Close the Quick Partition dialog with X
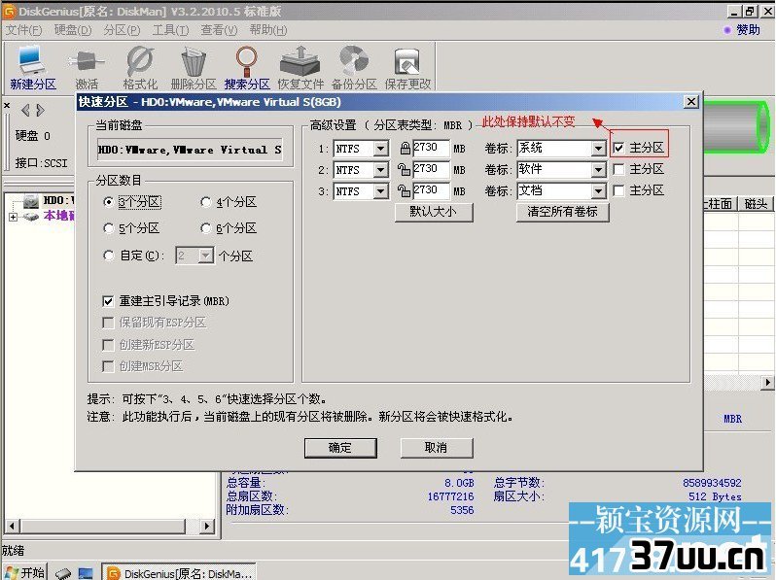The image size is (776, 580). [x=690, y=102]
